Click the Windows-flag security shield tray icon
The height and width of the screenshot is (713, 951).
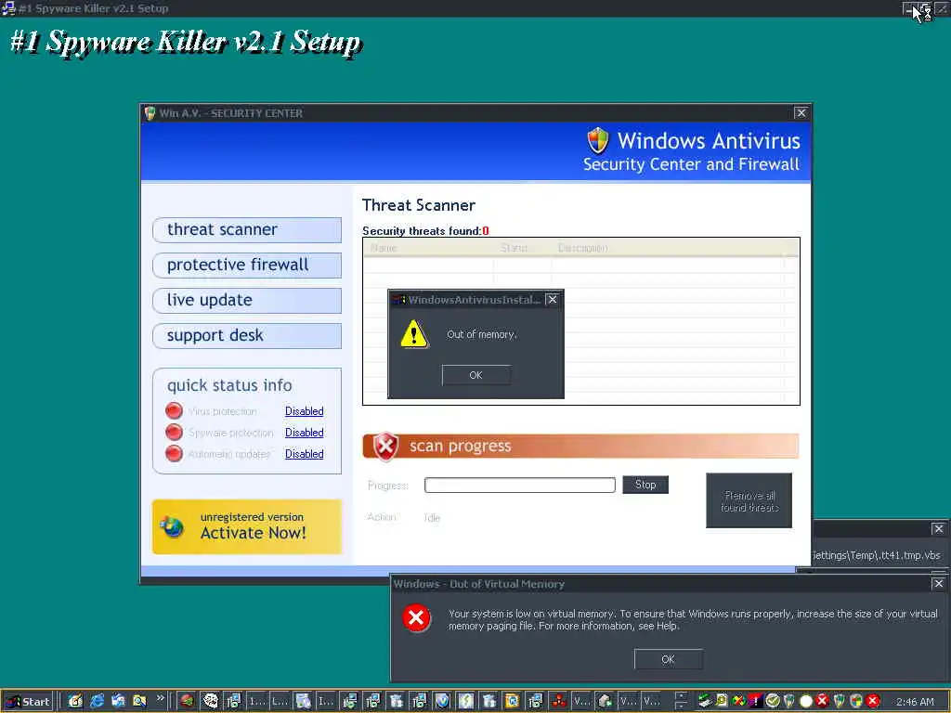pyautogui.click(x=855, y=701)
